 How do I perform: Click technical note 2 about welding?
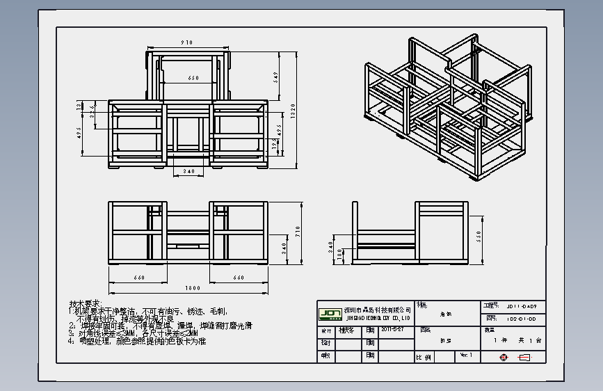coord(161,326)
